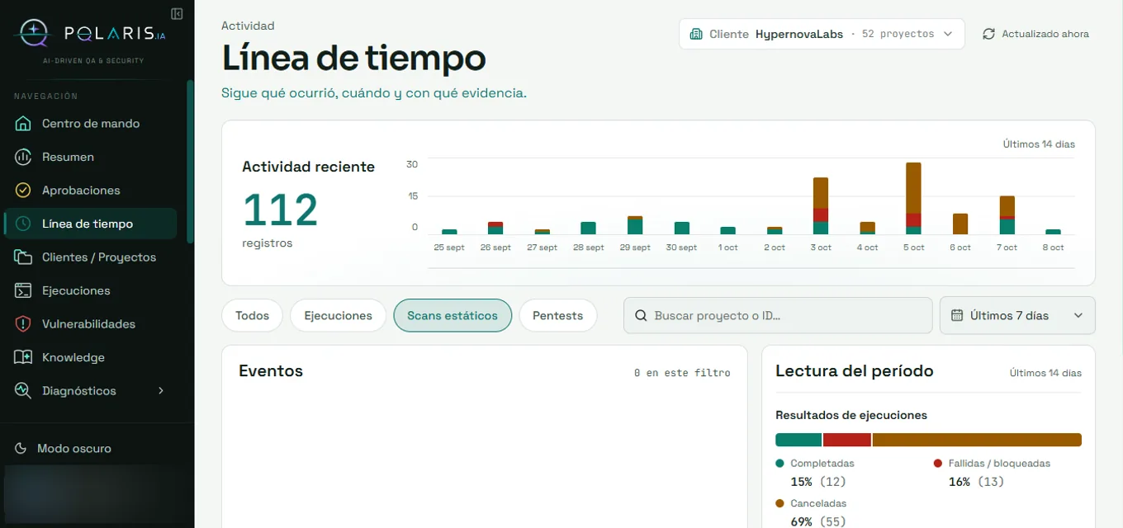Screen dimensions: 1123x528
Task: Go to Knowledge section
Action: (90, 357)
